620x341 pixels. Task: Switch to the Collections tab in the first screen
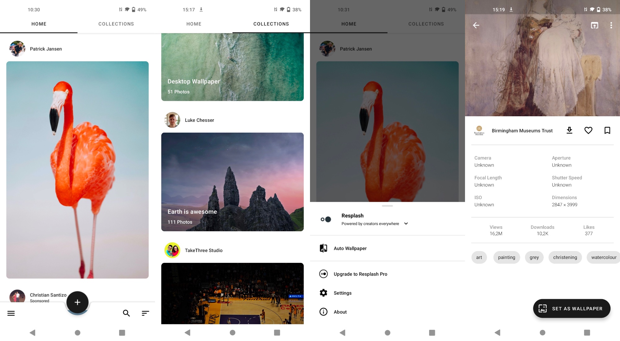click(116, 24)
